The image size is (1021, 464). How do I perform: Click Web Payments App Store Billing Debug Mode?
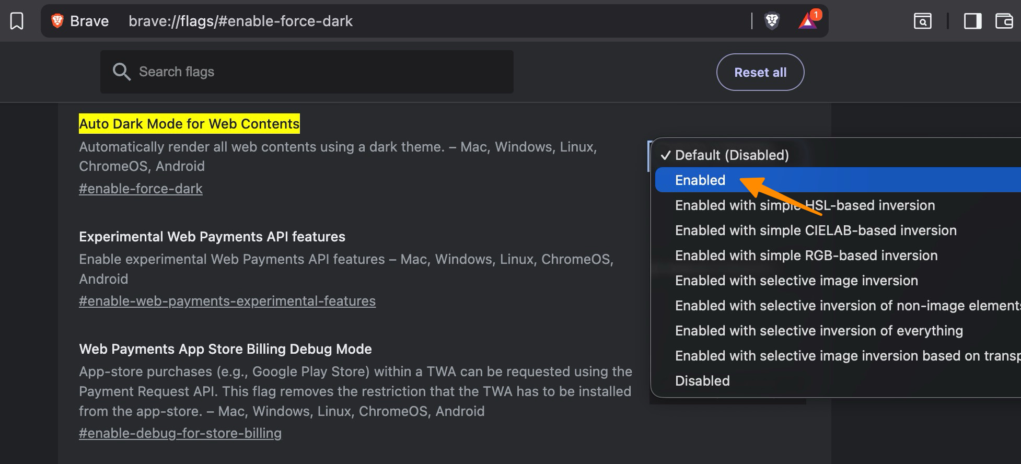[225, 349]
